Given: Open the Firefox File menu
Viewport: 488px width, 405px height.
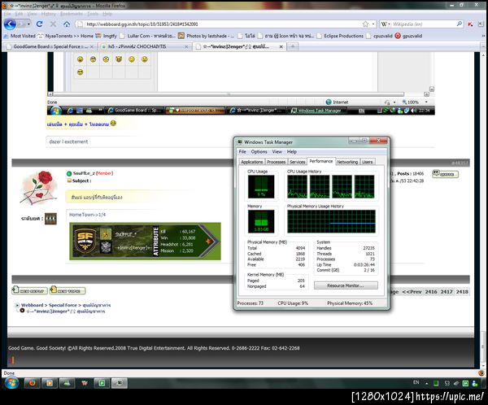Looking at the screenshot, I should coord(7,14).
